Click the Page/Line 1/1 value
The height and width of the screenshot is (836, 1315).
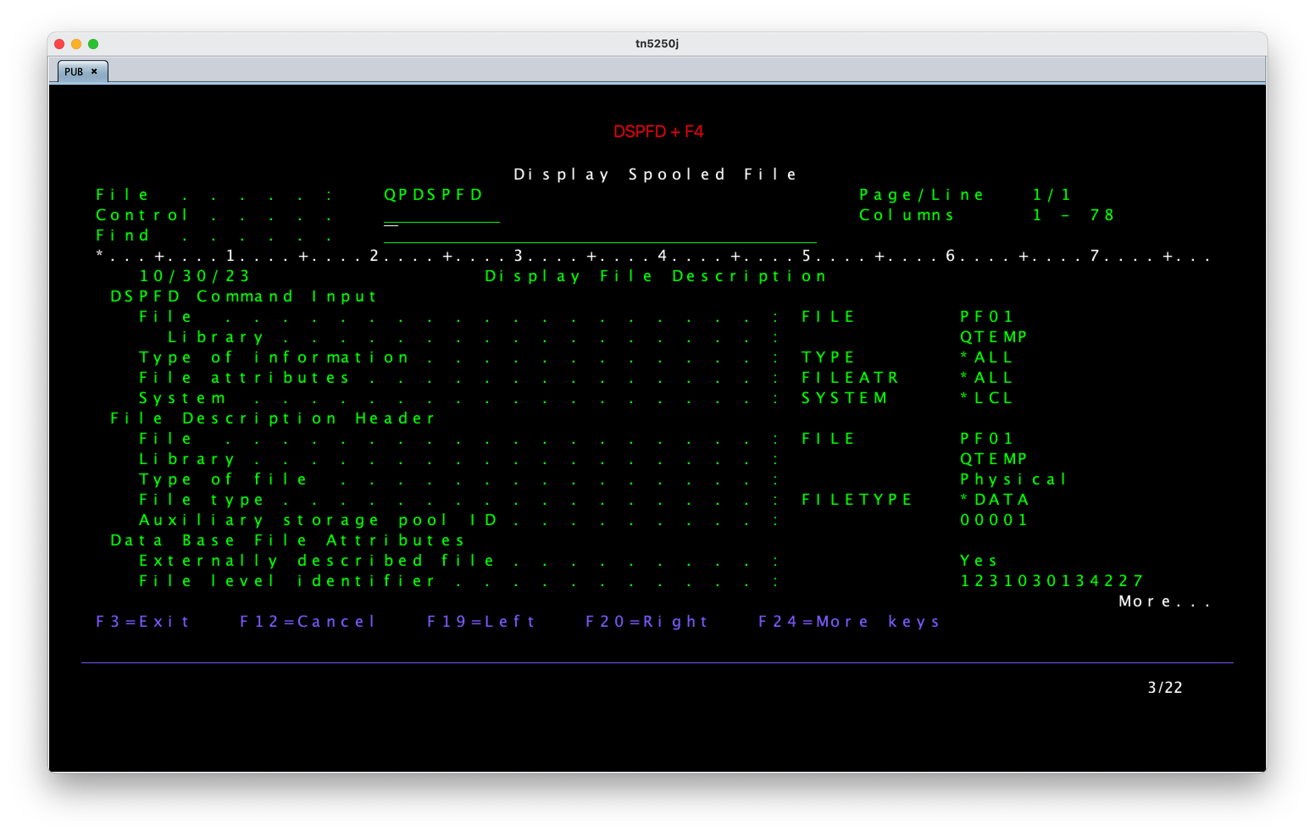1052,194
